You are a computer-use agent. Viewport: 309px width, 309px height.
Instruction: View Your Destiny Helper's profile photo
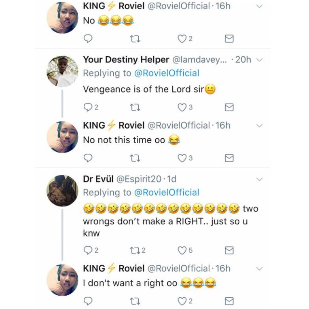click(x=62, y=72)
